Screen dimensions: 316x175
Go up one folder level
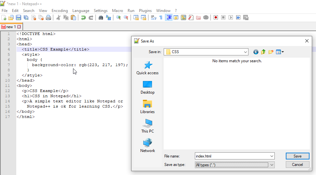click(263, 52)
